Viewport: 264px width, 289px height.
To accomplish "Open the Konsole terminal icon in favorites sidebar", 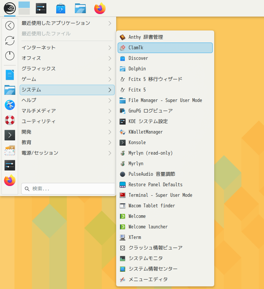I will click(x=10, y=135).
